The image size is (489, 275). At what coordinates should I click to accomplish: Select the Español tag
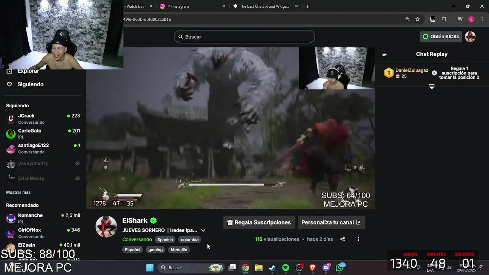[133, 250]
